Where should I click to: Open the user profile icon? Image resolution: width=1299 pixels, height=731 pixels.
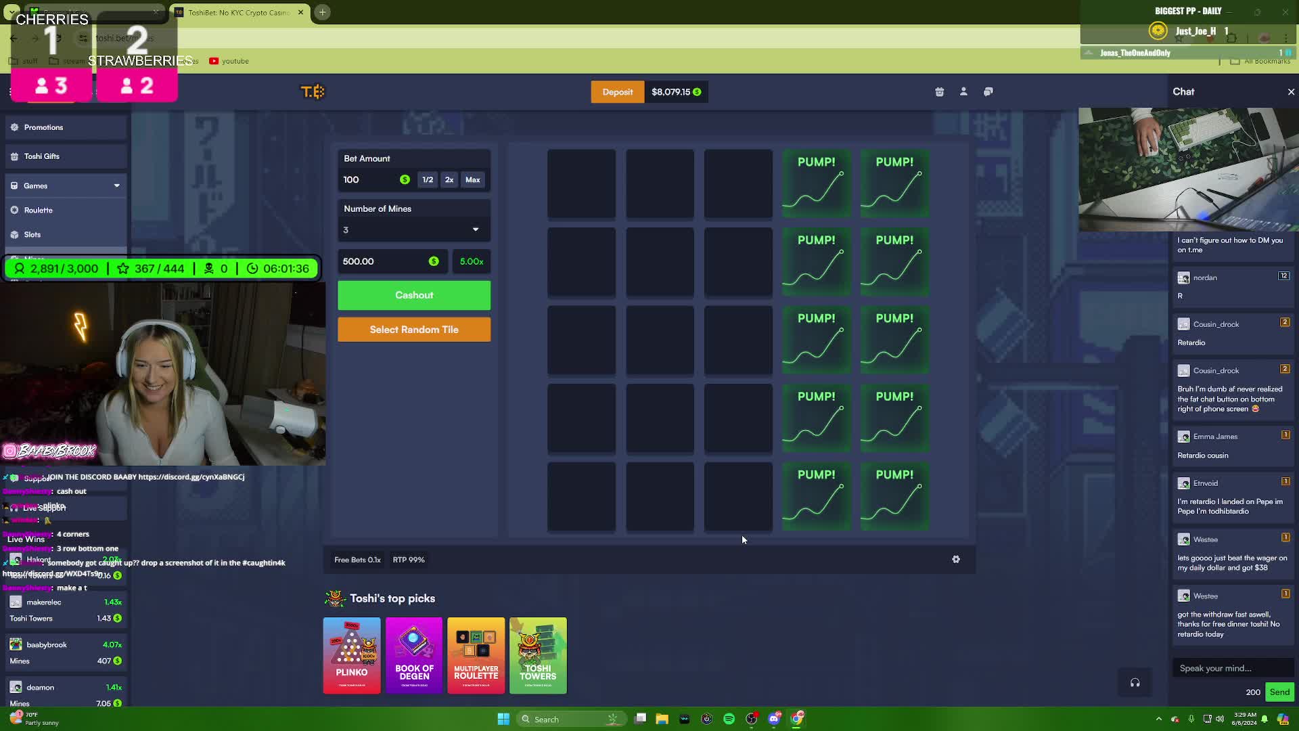(x=963, y=92)
